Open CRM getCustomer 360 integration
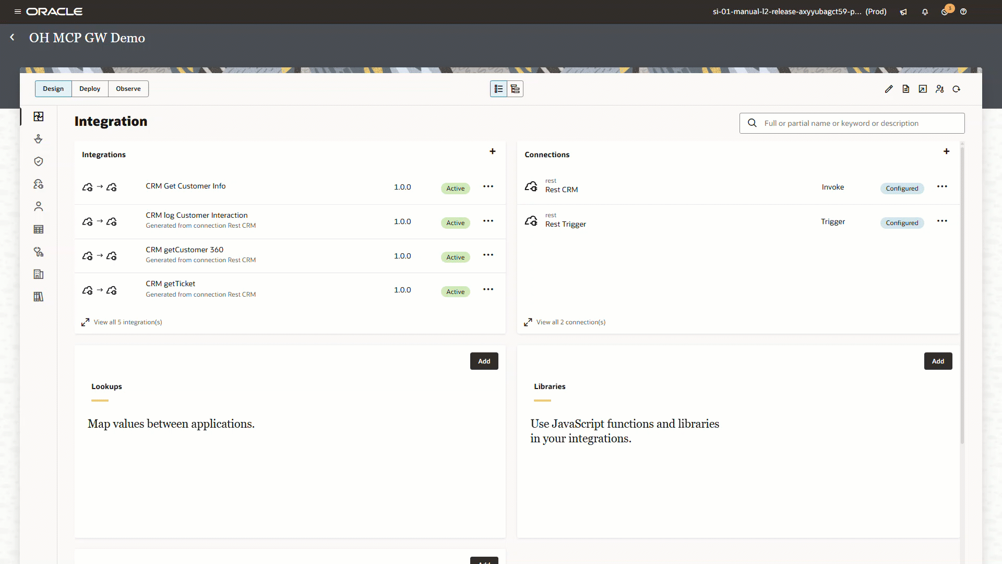The height and width of the screenshot is (564, 1002). click(185, 250)
